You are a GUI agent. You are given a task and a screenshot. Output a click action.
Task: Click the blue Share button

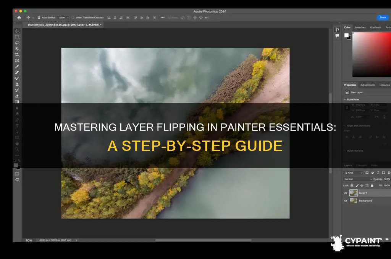pyautogui.click(x=383, y=18)
